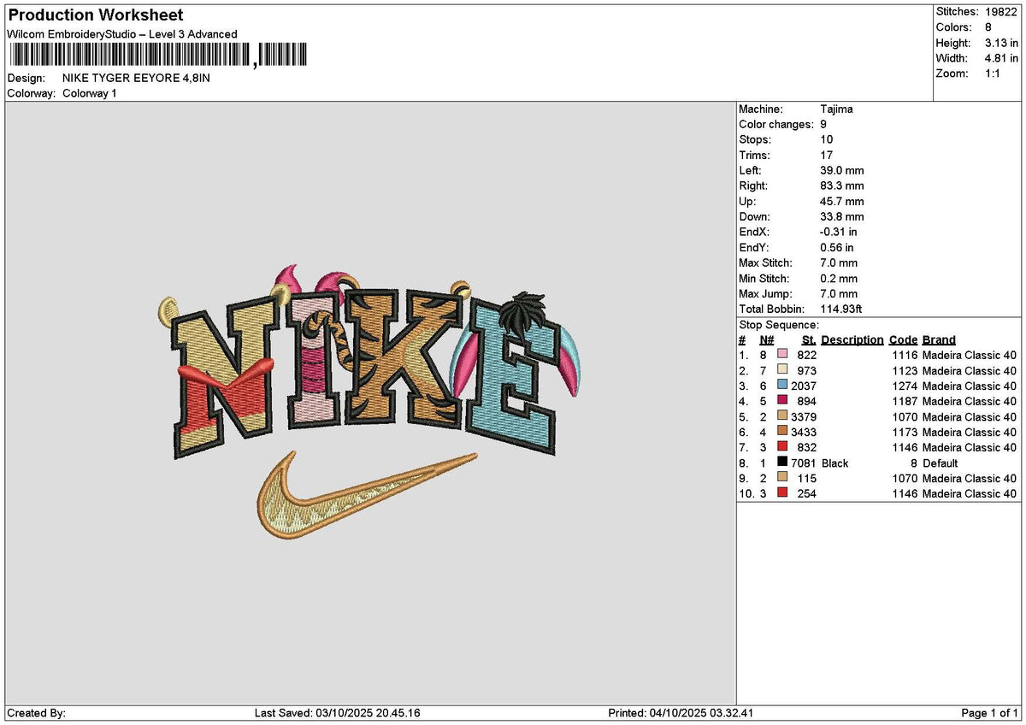Click the 'Default' brand entry
This screenshot has width=1026, height=725.
click(940, 463)
